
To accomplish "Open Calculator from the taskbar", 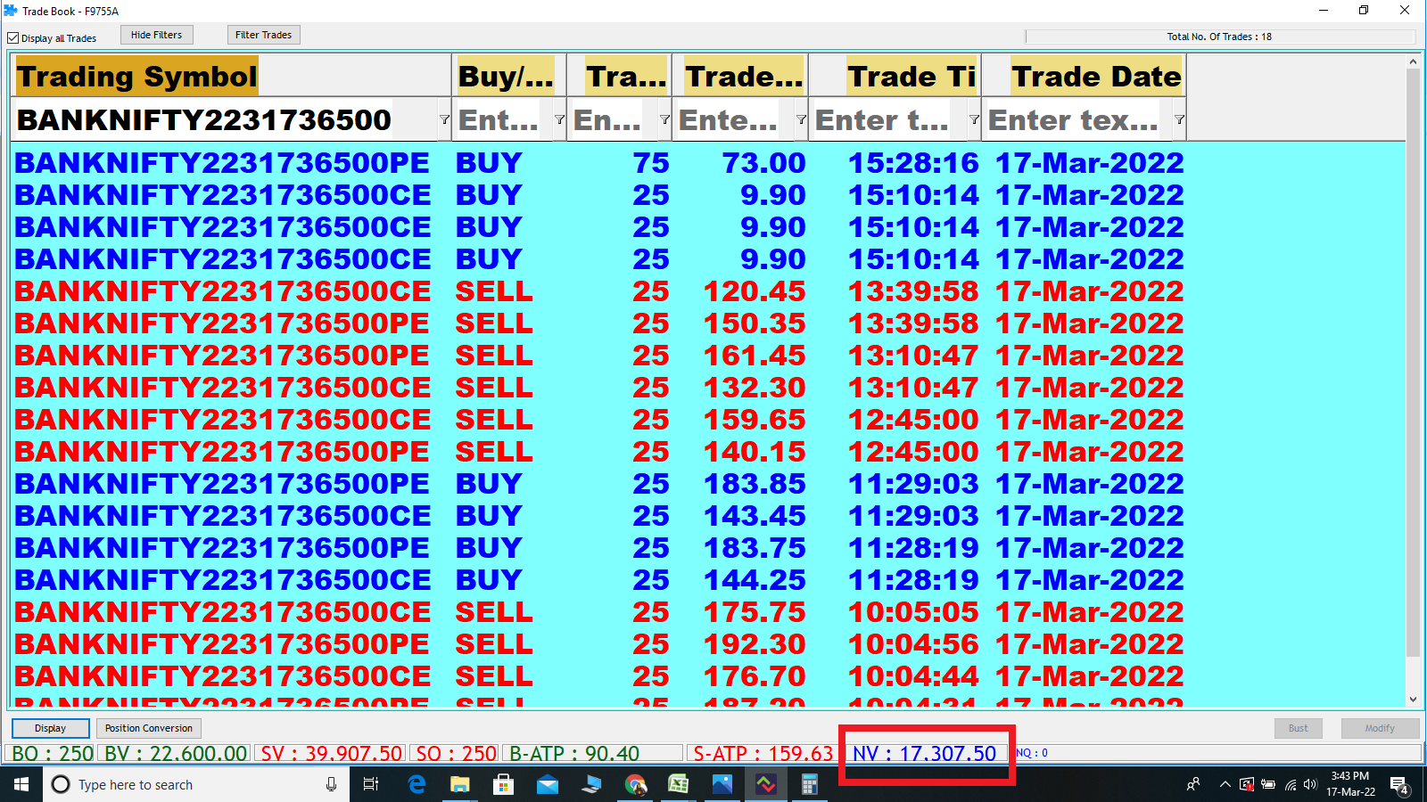I will pyautogui.click(x=810, y=784).
